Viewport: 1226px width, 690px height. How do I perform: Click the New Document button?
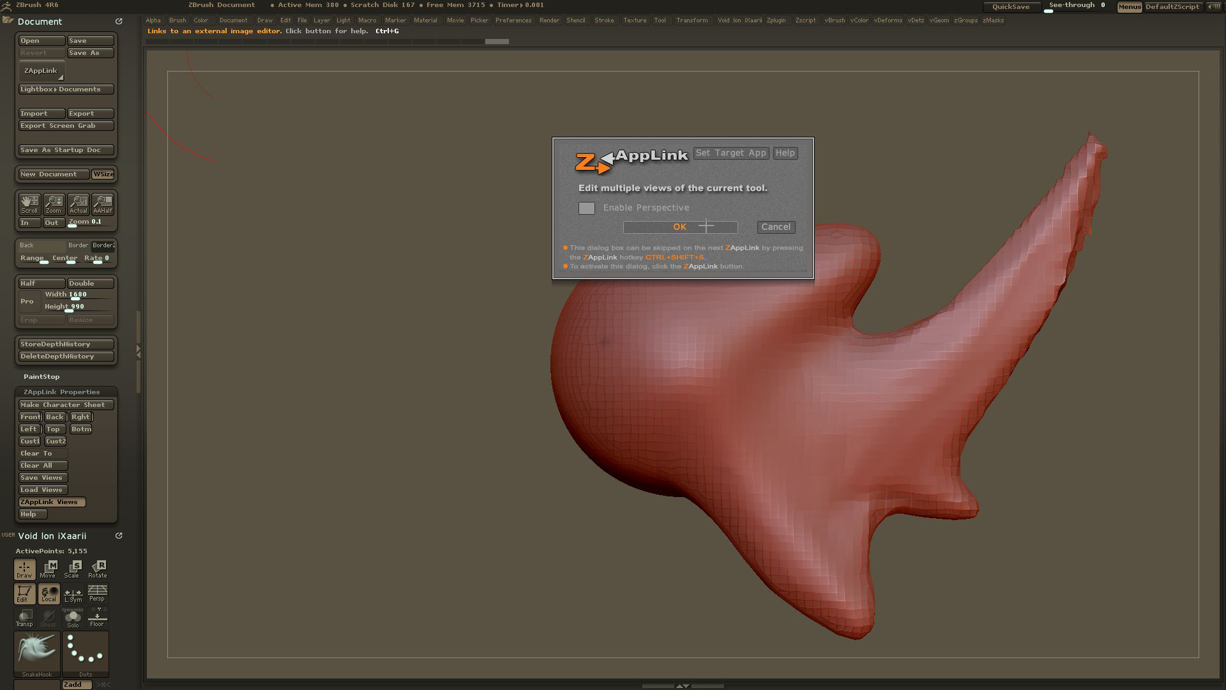click(54, 174)
